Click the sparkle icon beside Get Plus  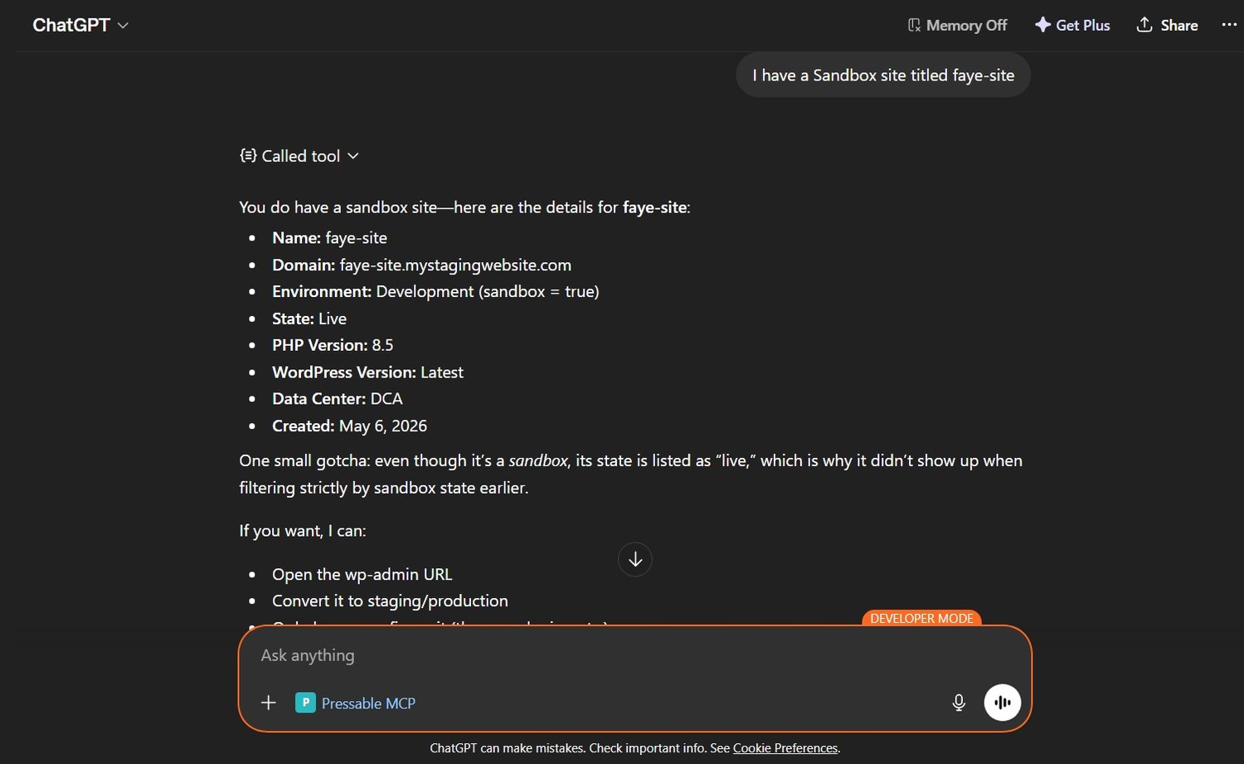click(1042, 25)
